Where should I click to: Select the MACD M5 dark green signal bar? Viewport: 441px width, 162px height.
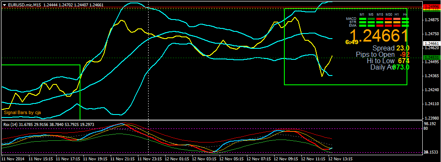pyautogui.click(x=371, y=19)
